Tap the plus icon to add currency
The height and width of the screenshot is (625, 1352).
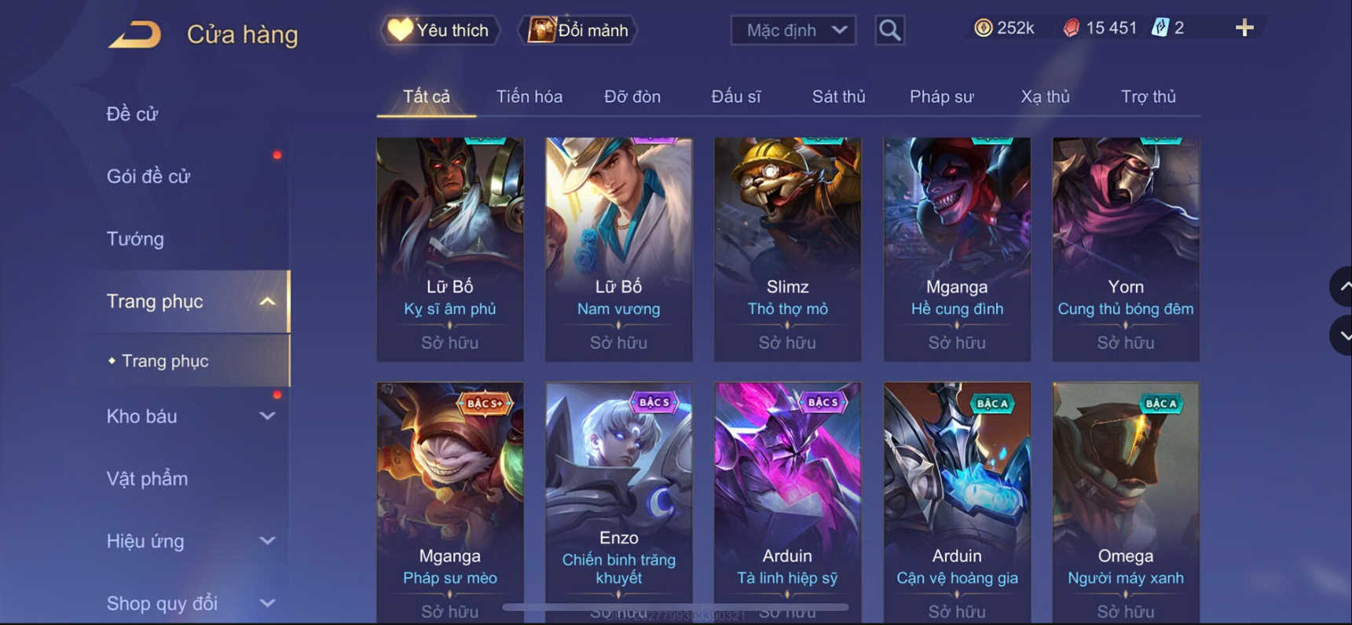(1244, 28)
